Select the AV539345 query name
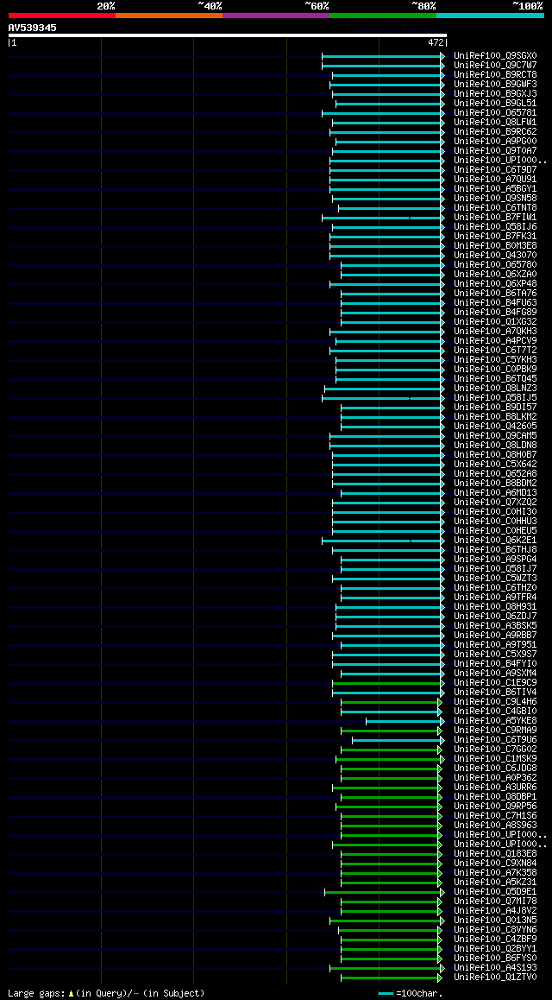Screen dimensions: 552x1000 (x=33, y=28)
